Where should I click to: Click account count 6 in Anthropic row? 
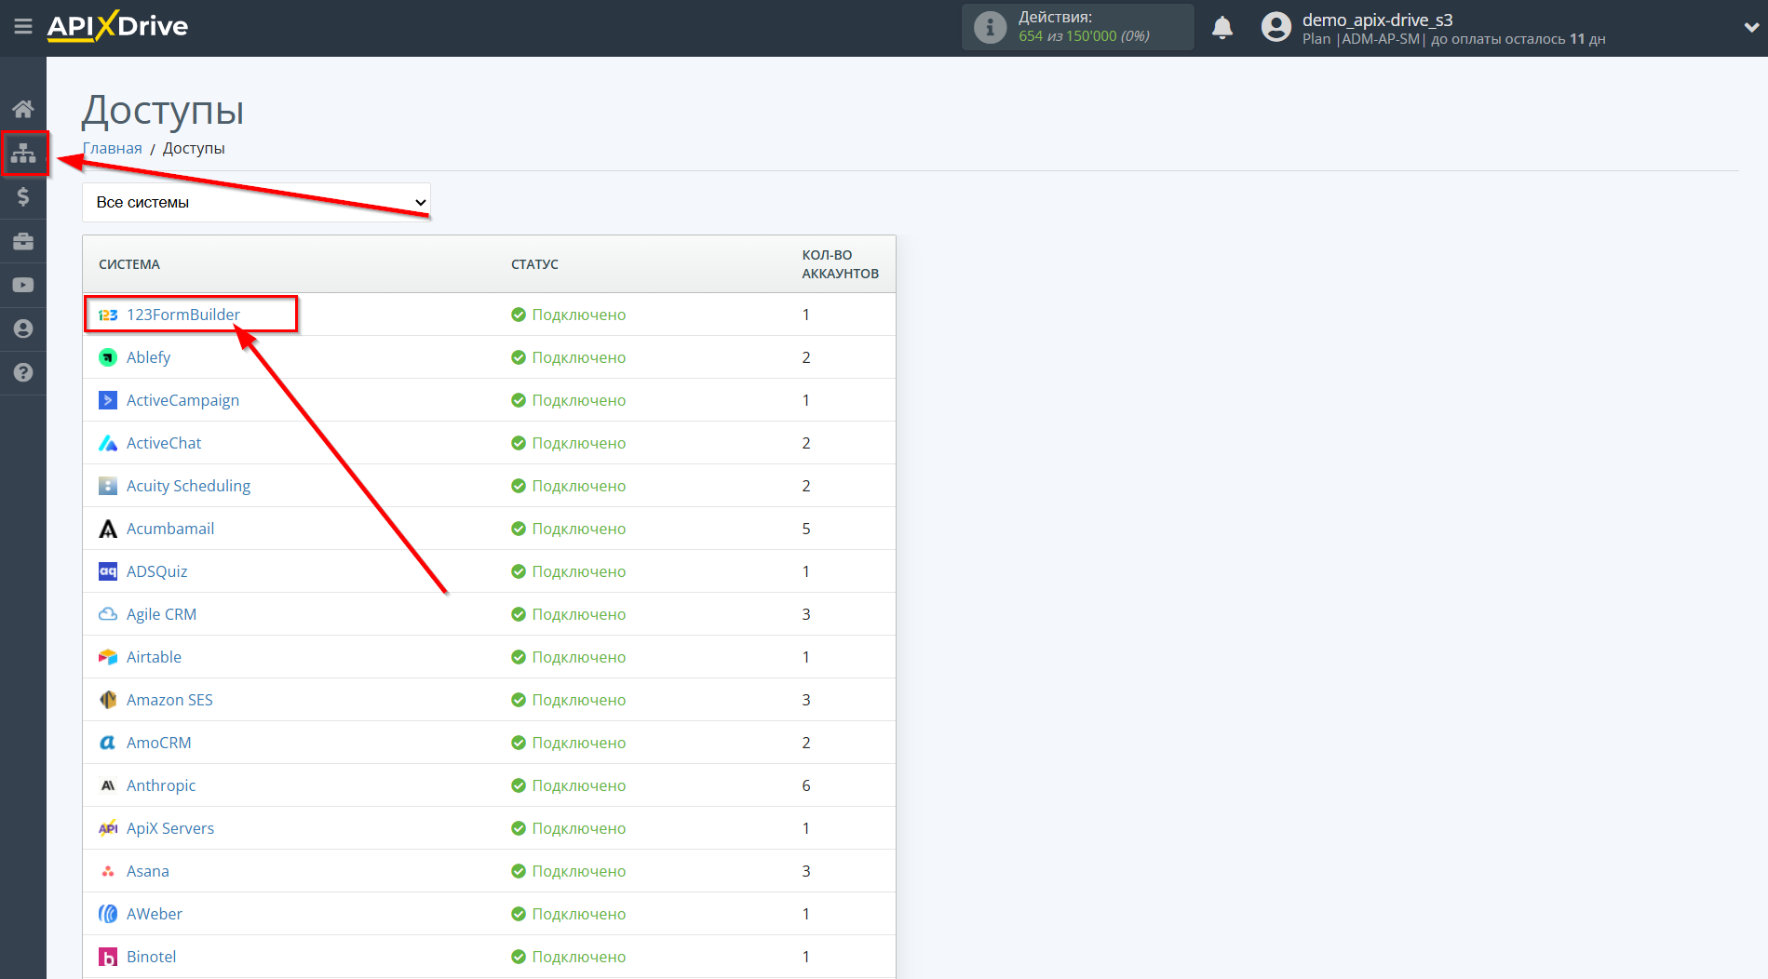806,785
